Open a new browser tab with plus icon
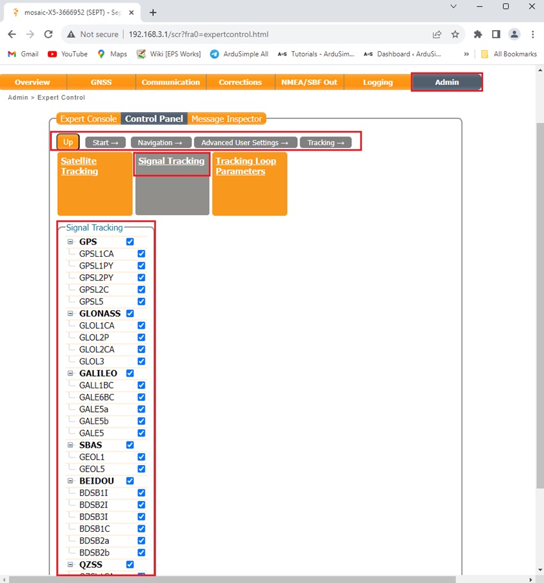 tap(153, 12)
